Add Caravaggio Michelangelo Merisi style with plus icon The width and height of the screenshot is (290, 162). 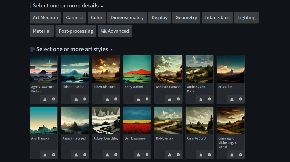[x=240, y=155]
